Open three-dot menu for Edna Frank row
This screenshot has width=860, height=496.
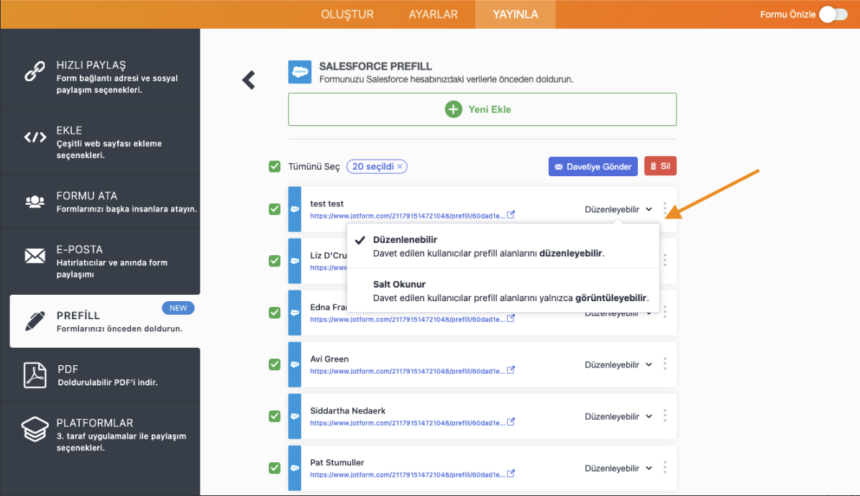[664, 313]
